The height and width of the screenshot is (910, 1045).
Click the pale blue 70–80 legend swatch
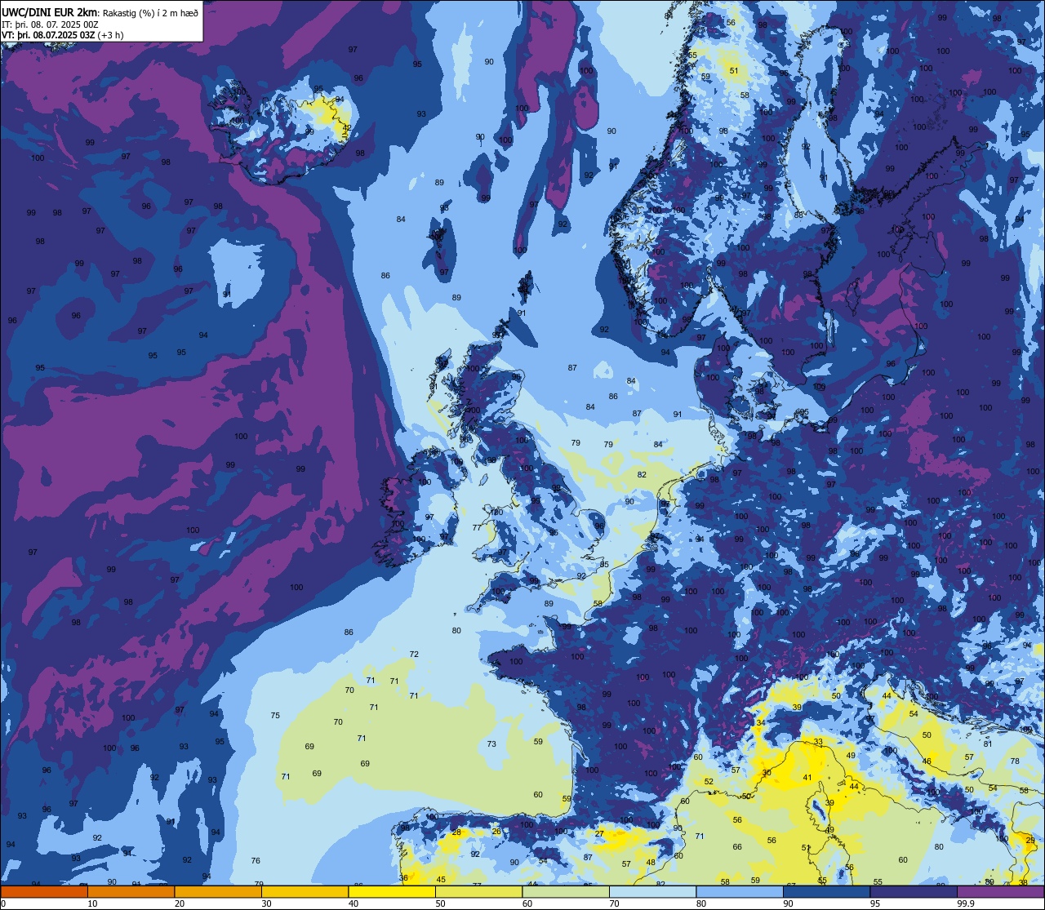click(652, 892)
